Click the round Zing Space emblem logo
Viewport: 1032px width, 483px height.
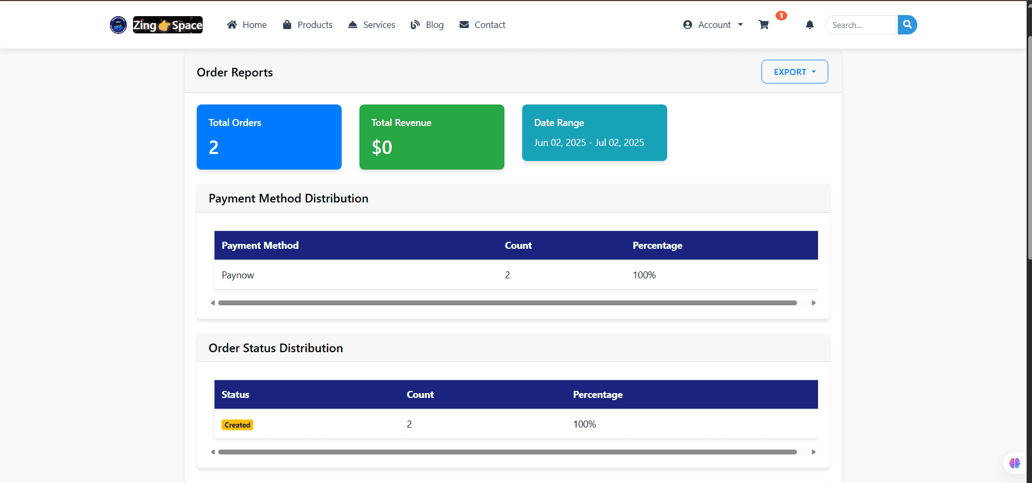click(118, 25)
